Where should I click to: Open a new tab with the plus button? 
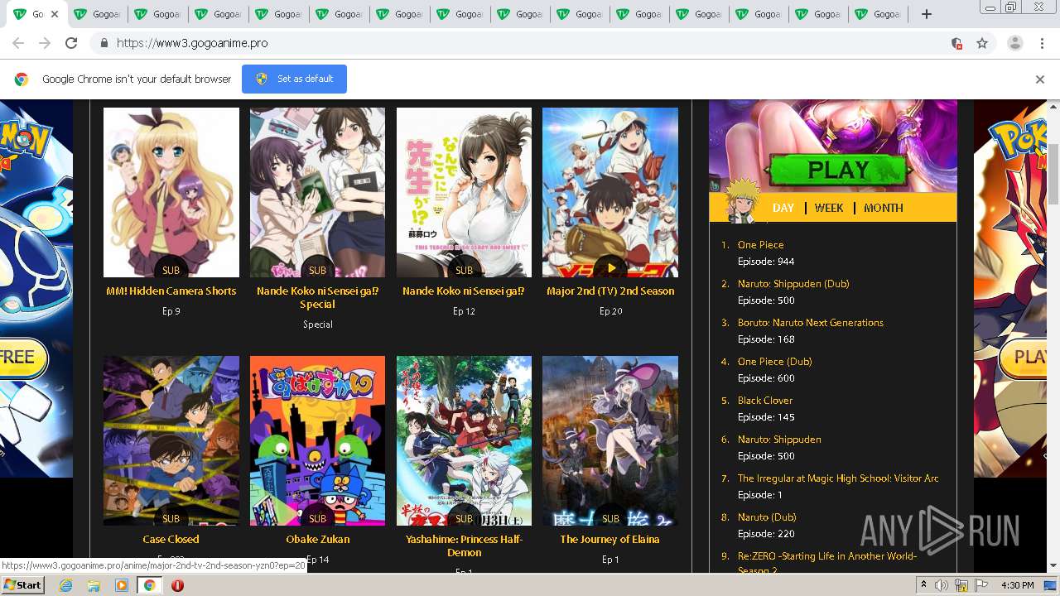coord(927,14)
